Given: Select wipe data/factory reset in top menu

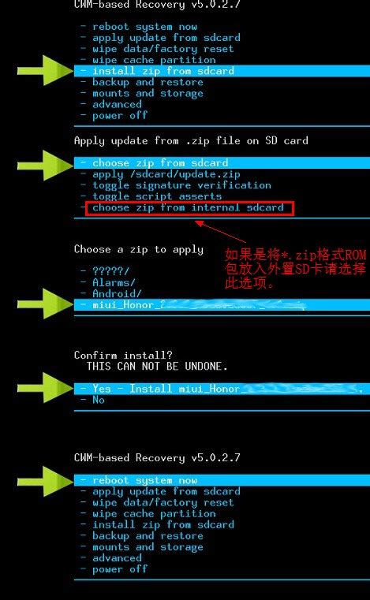Looking at the screenshot, I should pyautogui.click(x=163, y=49).
